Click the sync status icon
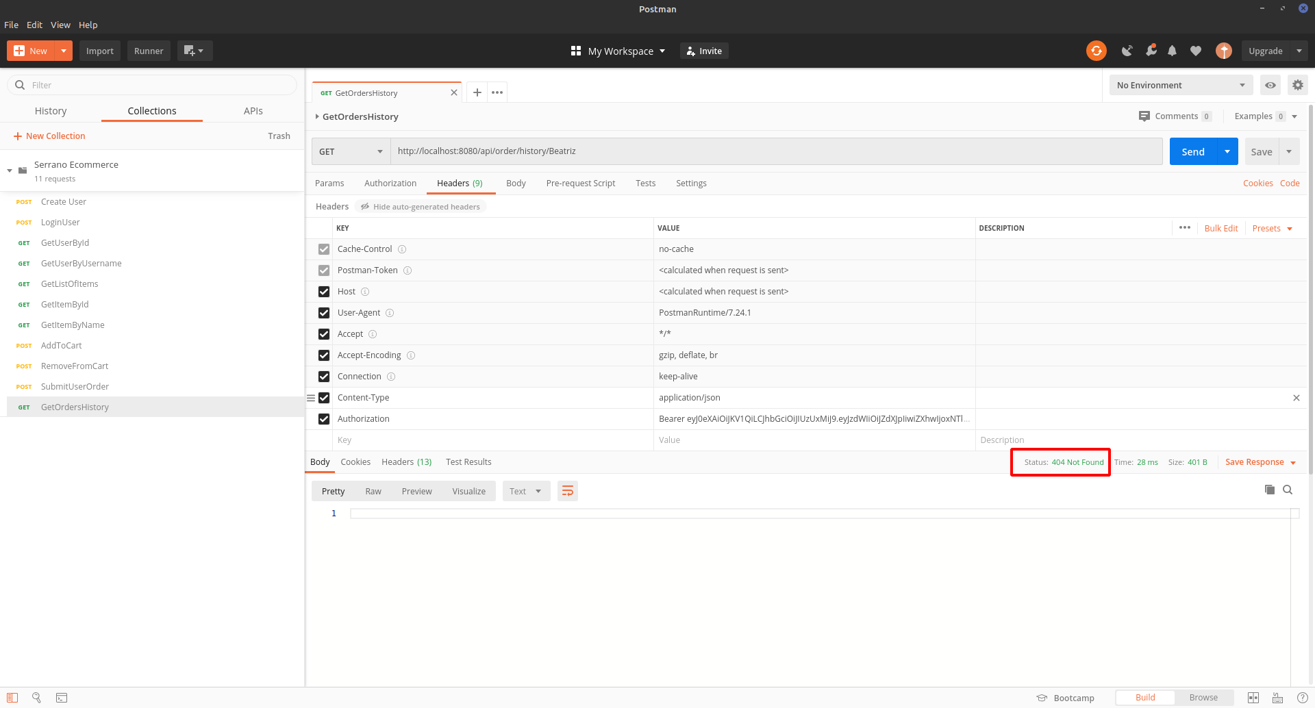 [x=1096, y=51]
